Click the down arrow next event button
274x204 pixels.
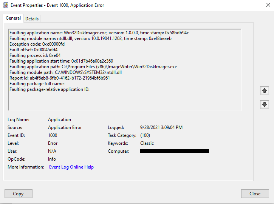click(x=265, y=104)
